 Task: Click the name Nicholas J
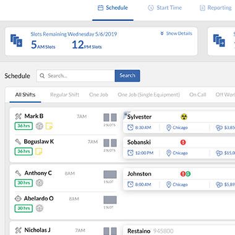click(37, 230)
